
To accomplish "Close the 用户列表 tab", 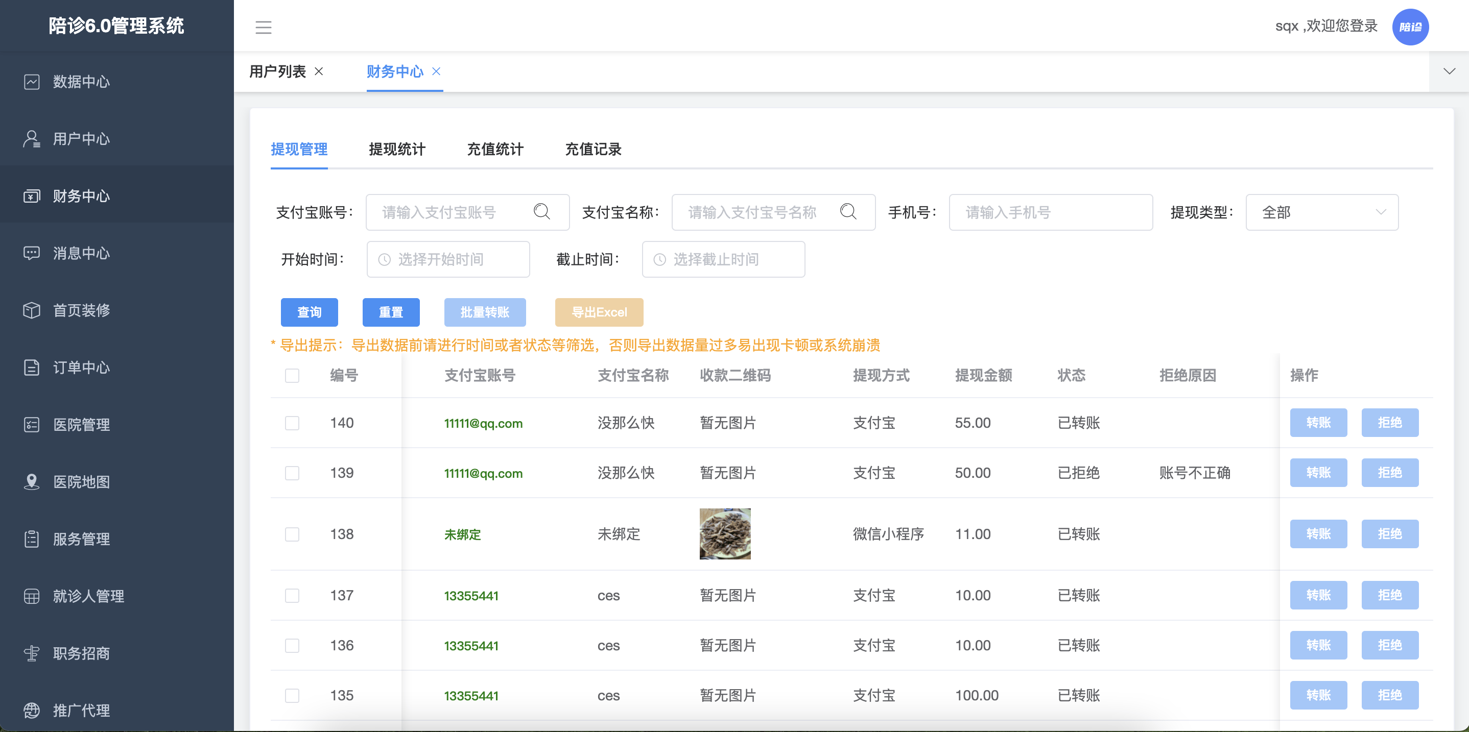I will [x=319, y=71].
